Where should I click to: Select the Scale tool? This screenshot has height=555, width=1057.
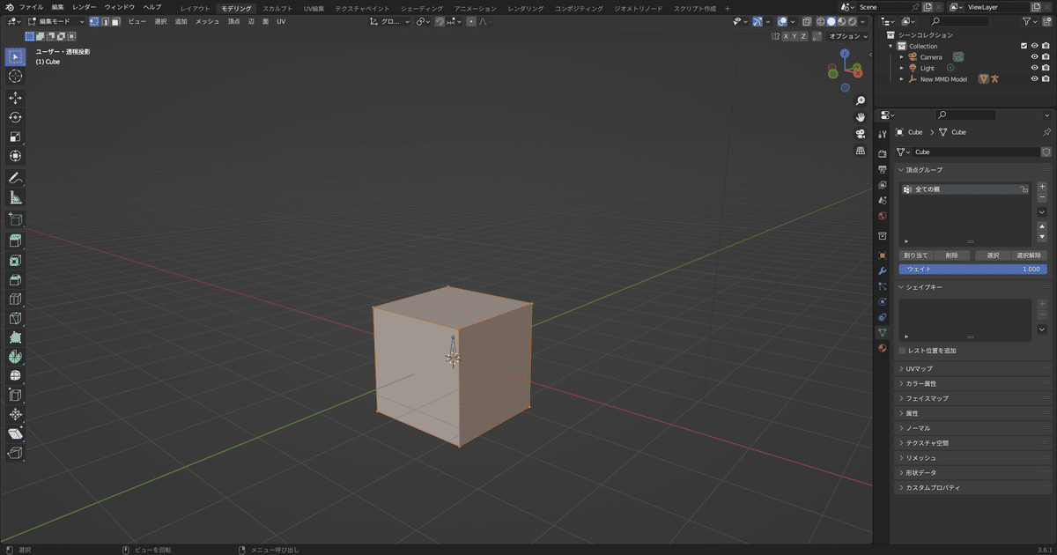point(15,137)
